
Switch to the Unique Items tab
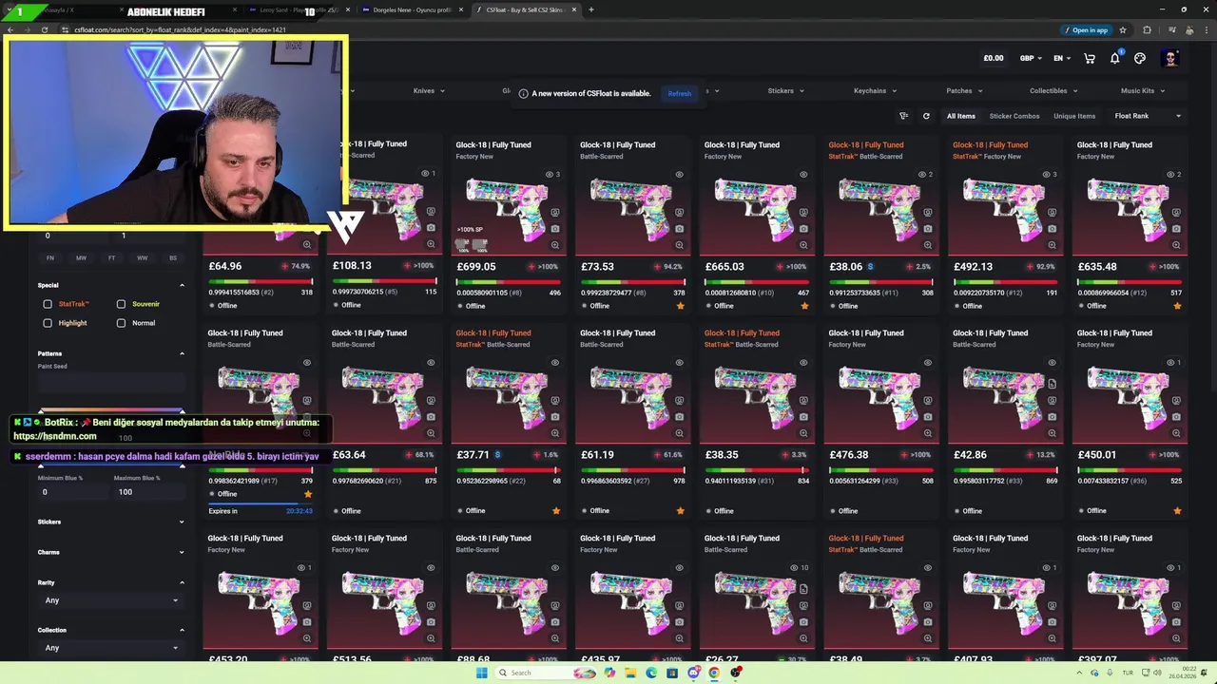coord(1074,116)
